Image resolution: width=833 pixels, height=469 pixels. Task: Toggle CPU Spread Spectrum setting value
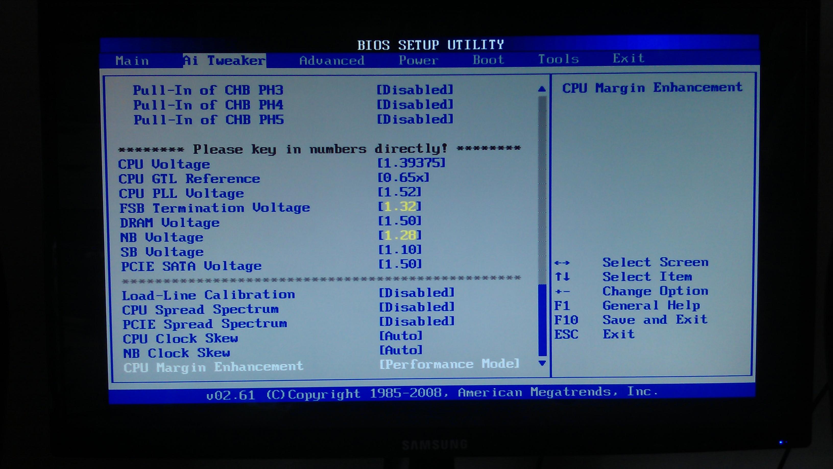pos(417,307)
